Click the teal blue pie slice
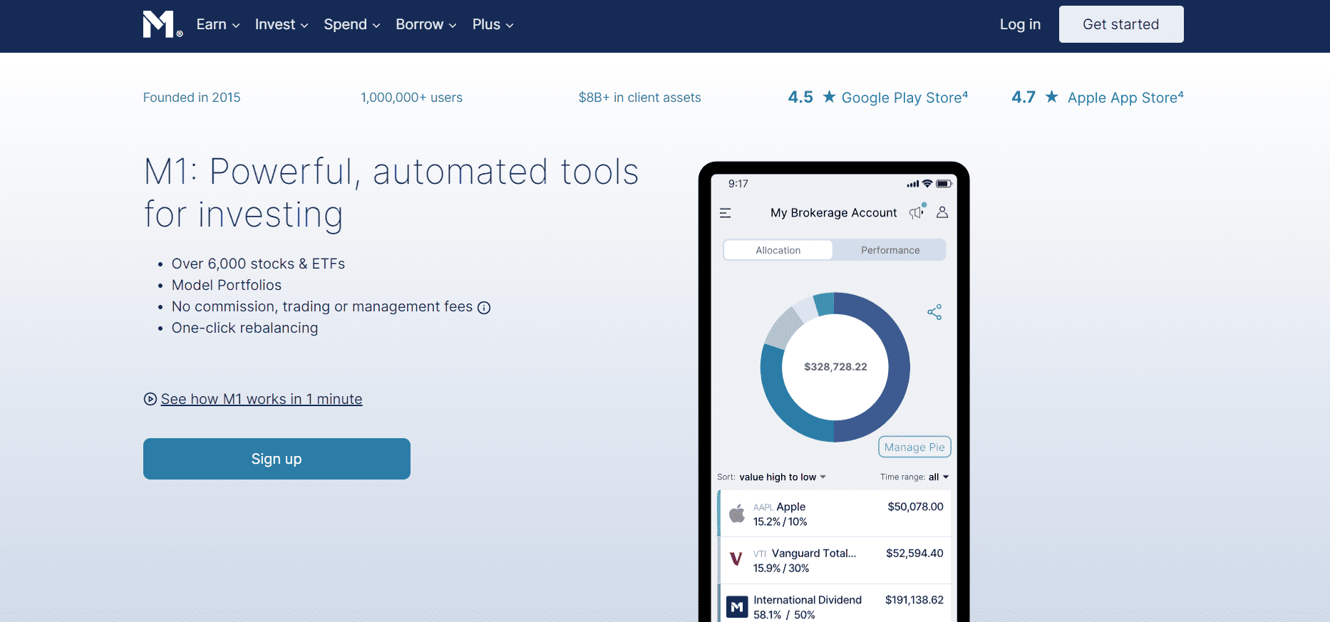 (780, 403)
